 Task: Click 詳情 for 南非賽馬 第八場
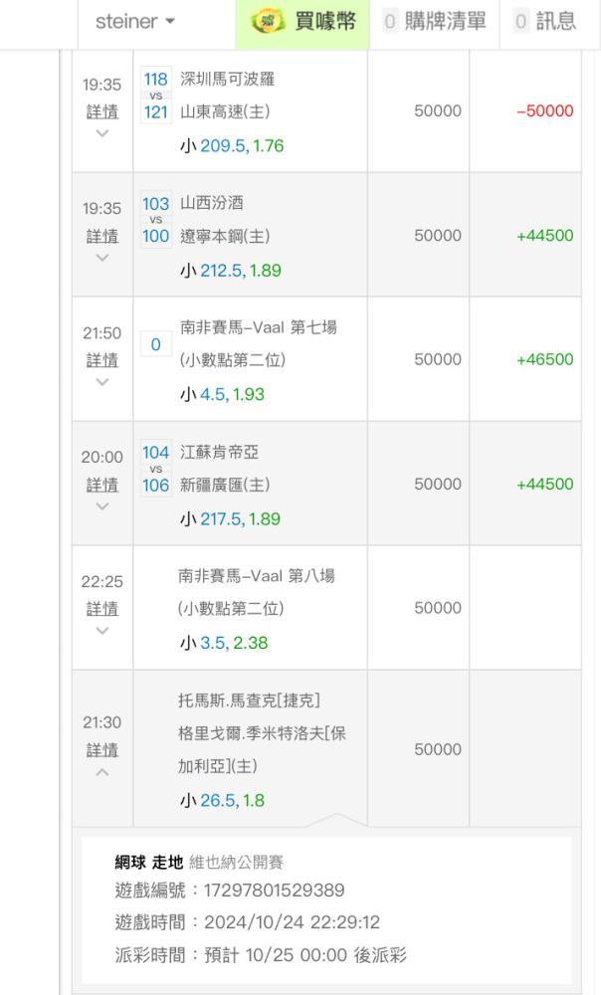pyautogui.click(x=101, y=609)
